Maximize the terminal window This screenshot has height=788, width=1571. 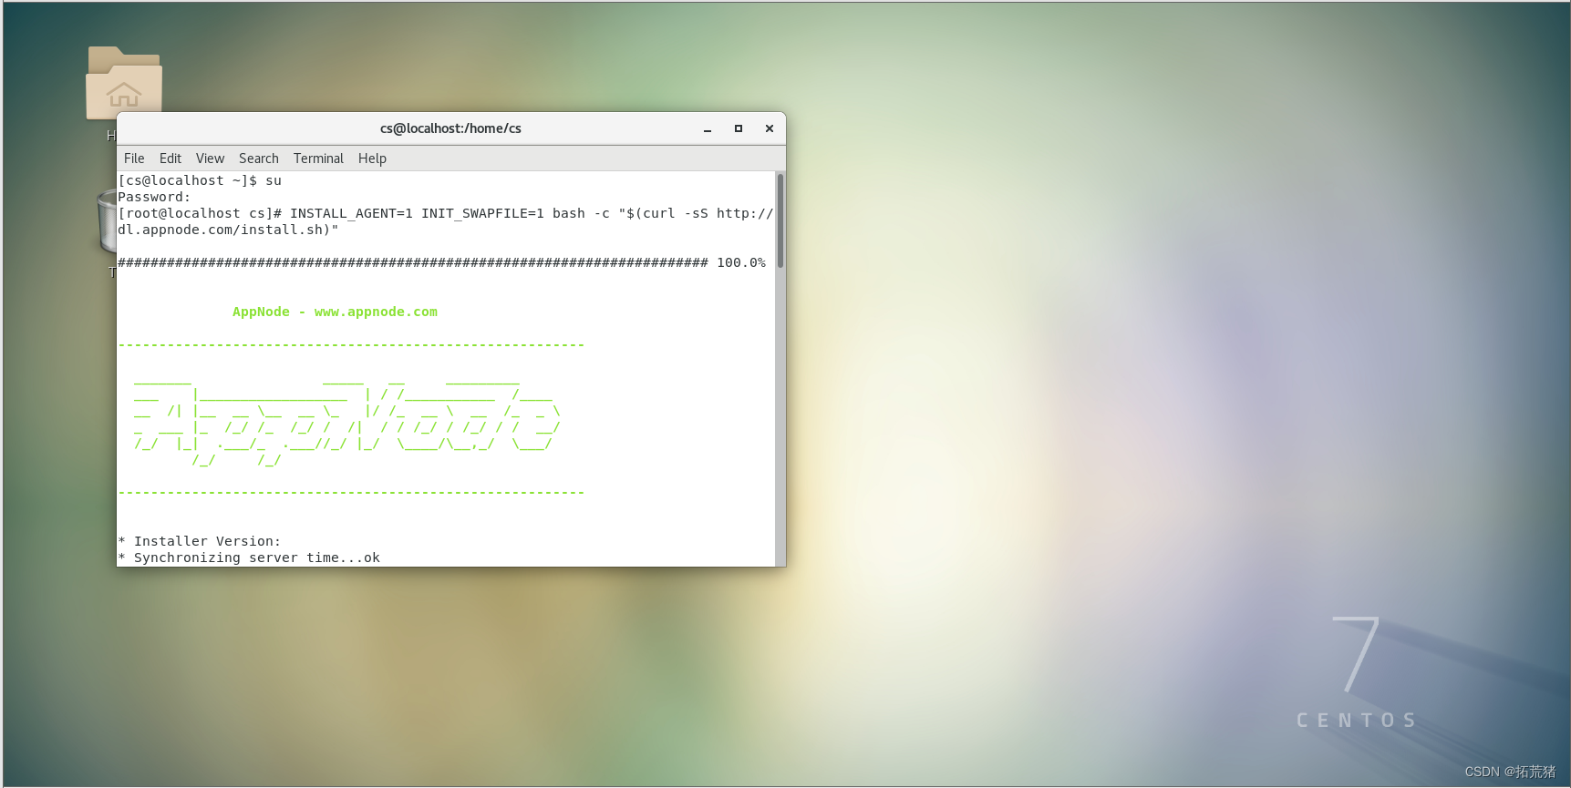739,129
